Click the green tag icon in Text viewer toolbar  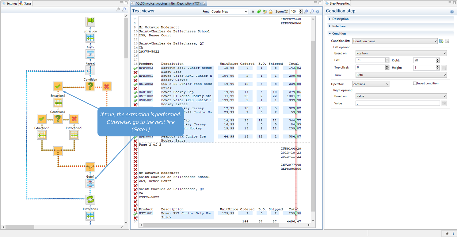coord(259,12)
